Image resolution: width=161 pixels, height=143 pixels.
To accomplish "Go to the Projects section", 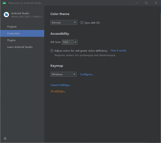I will pos(22,27).
